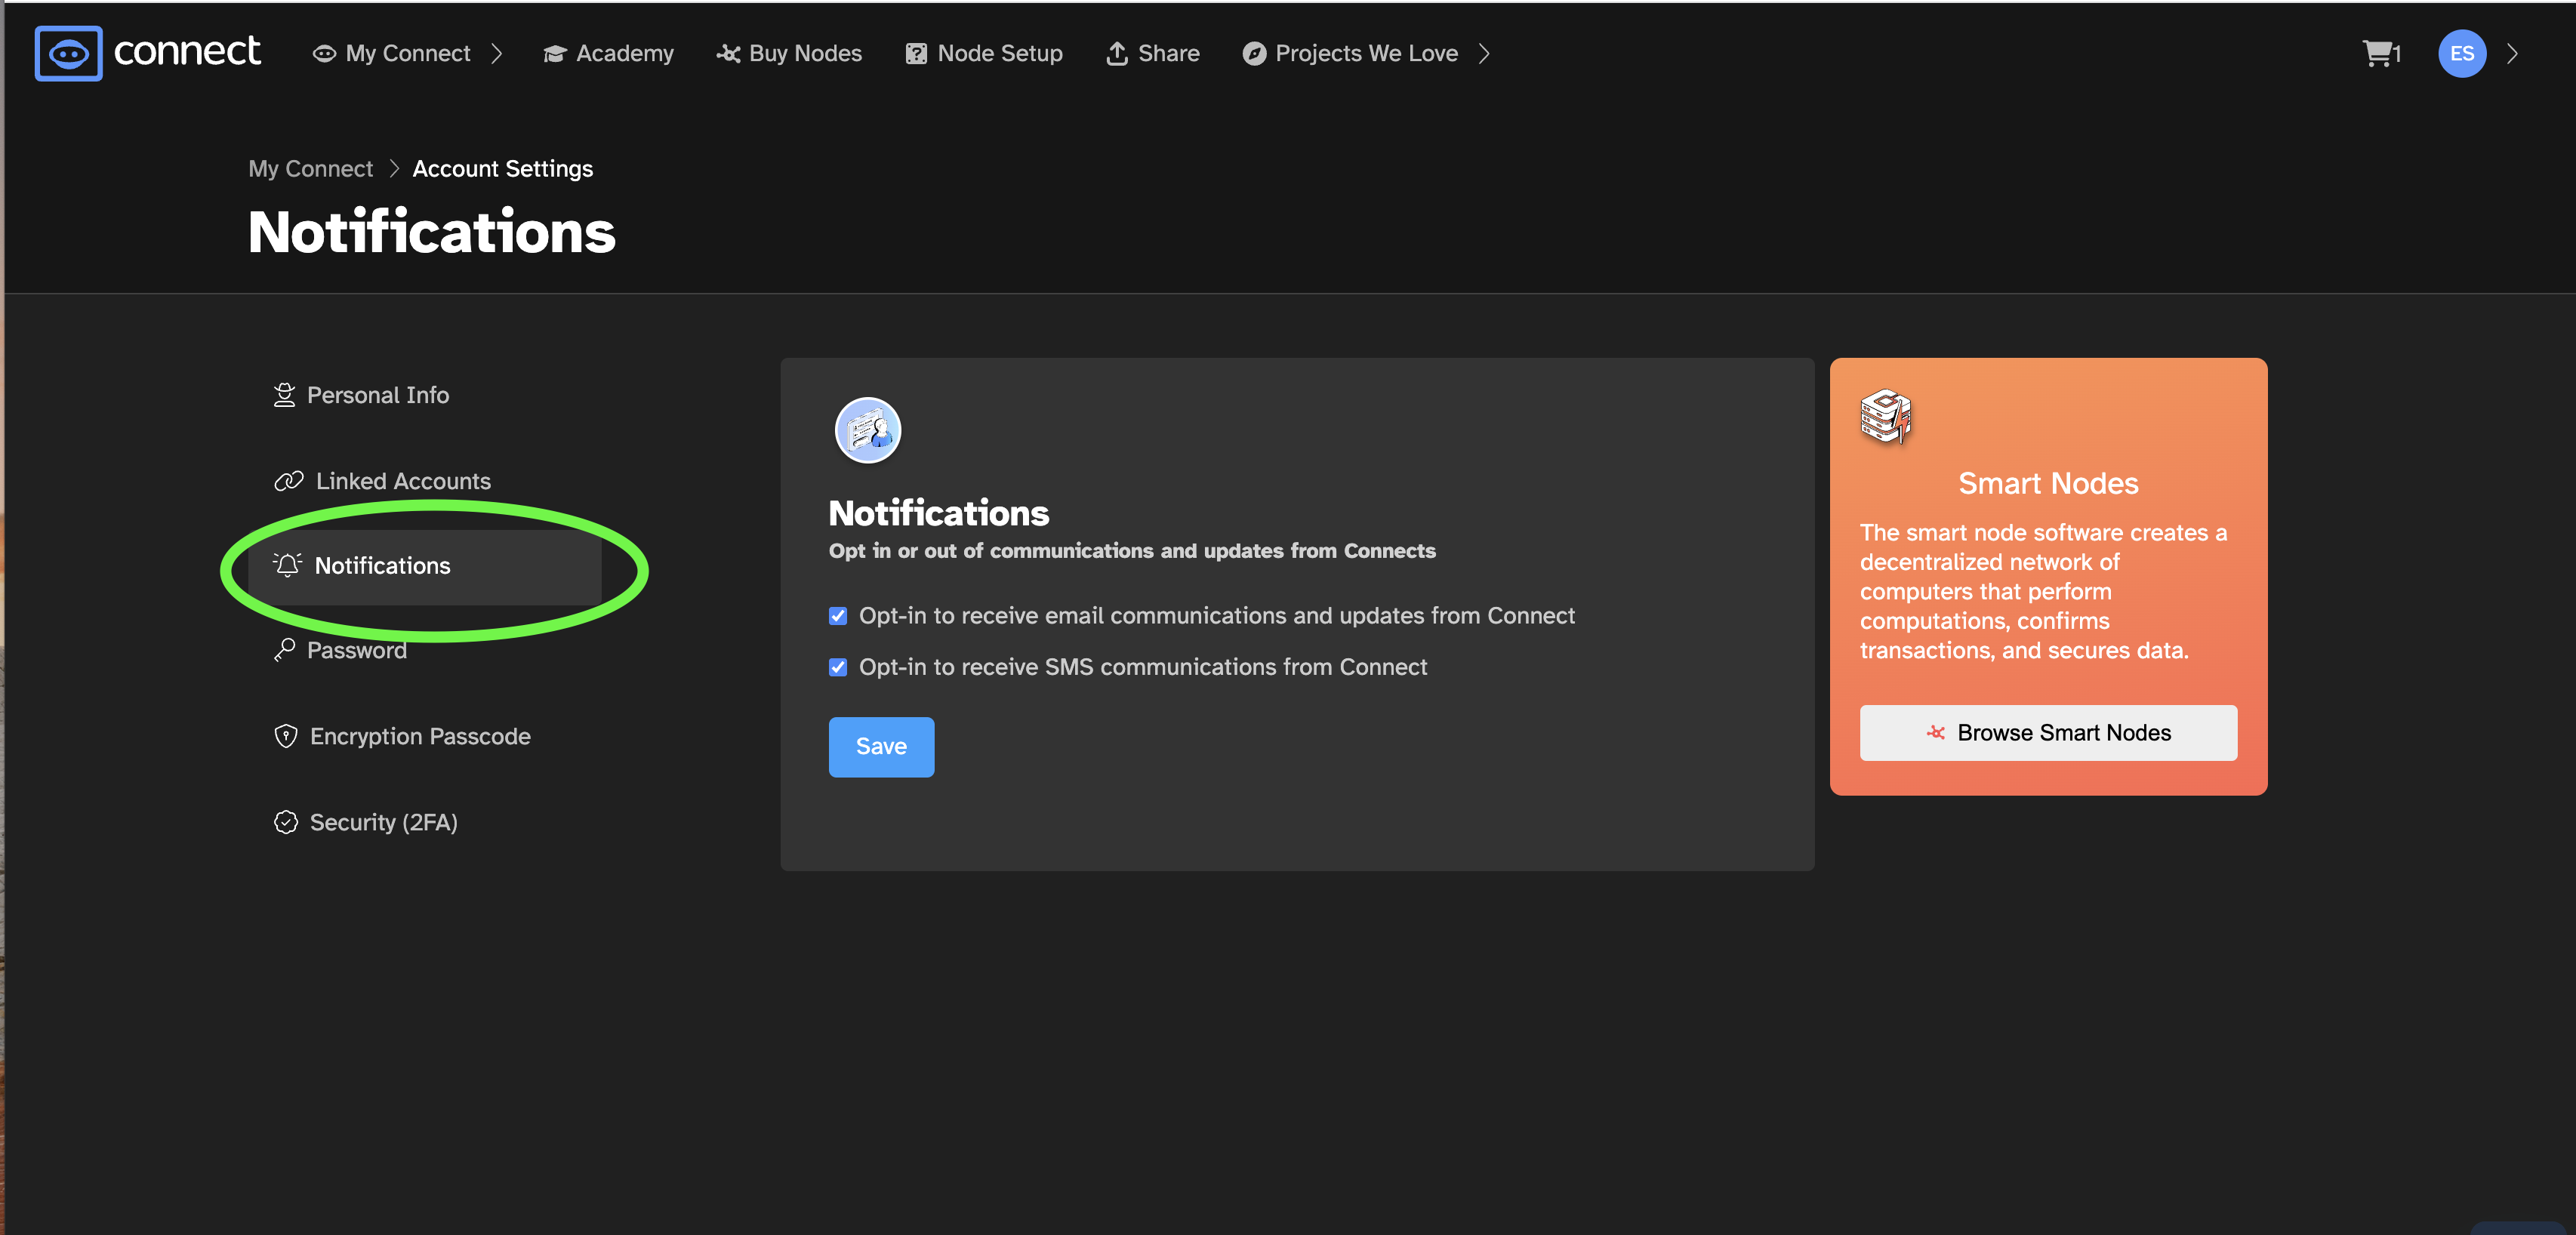
Task: Select the Security 2FA badge icon
Action: (x=286, y=822)
